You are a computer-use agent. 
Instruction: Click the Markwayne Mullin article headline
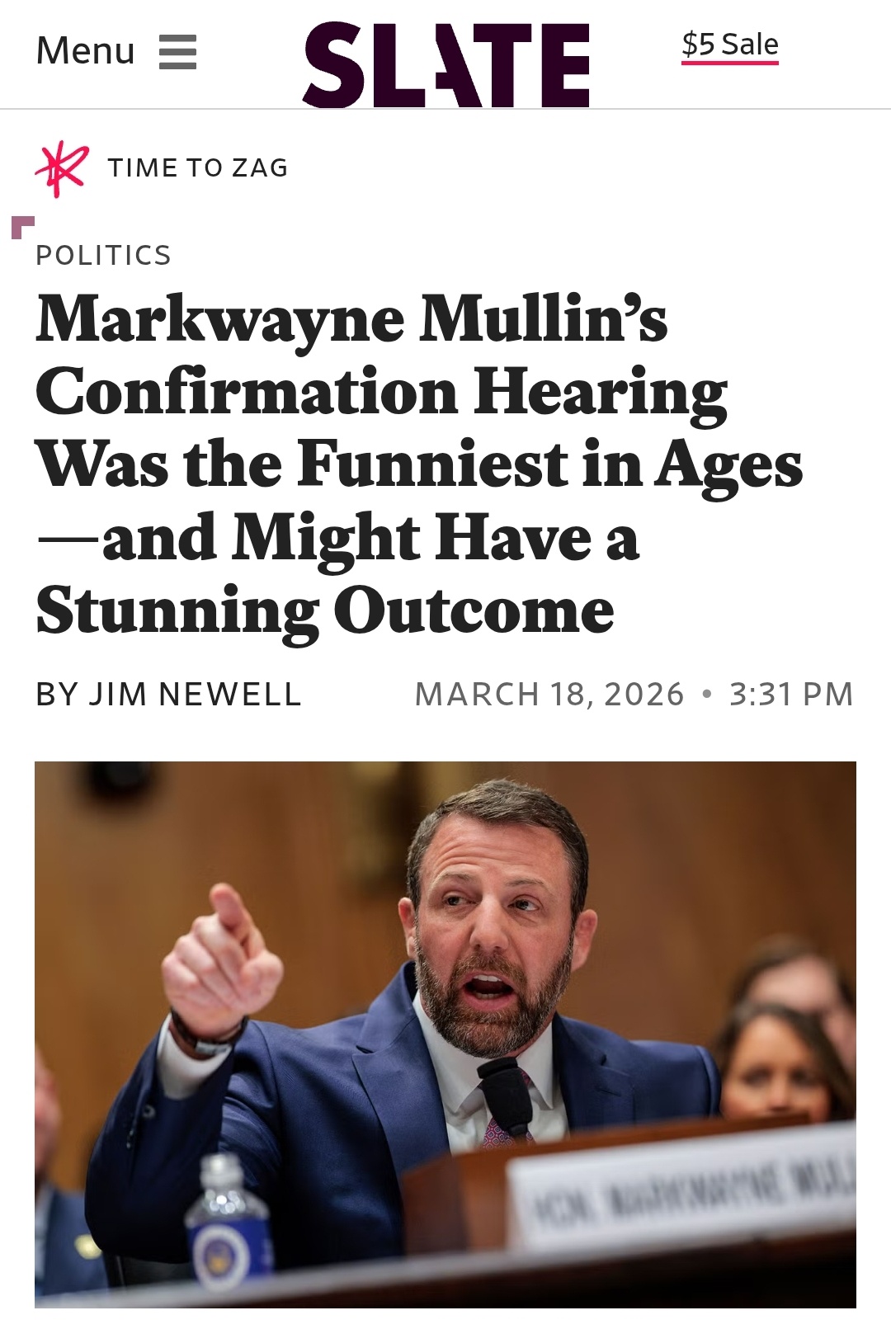419,464
